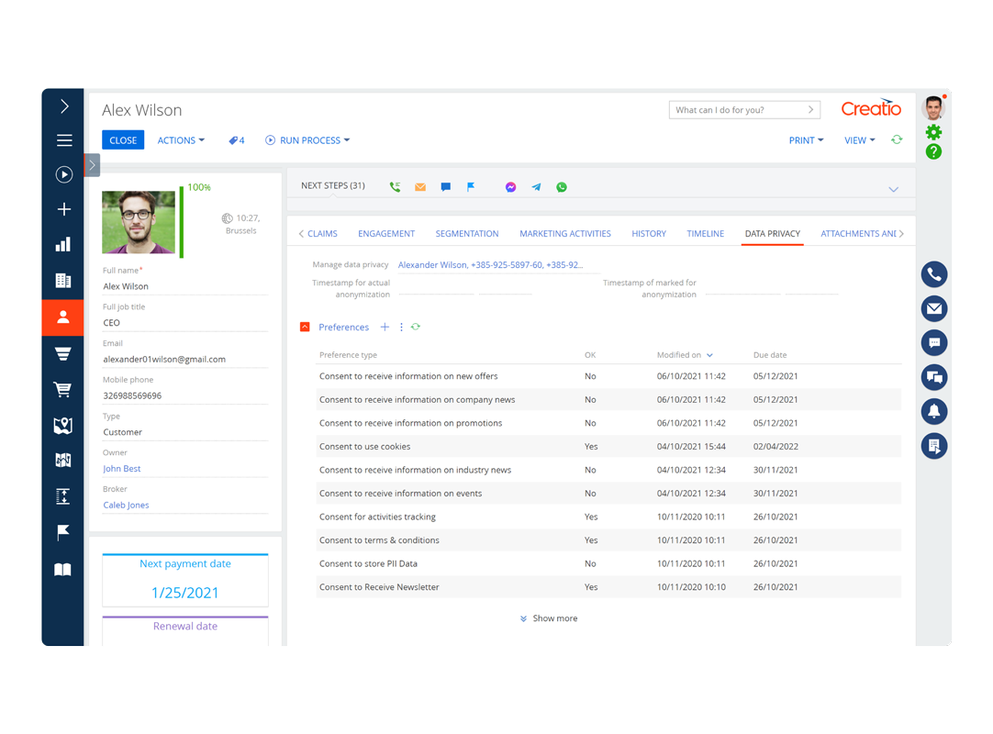Viewport: 993px width, 734px height.
Task: Click the plus add icon in sidebar
Action: (x=64, y=209)
